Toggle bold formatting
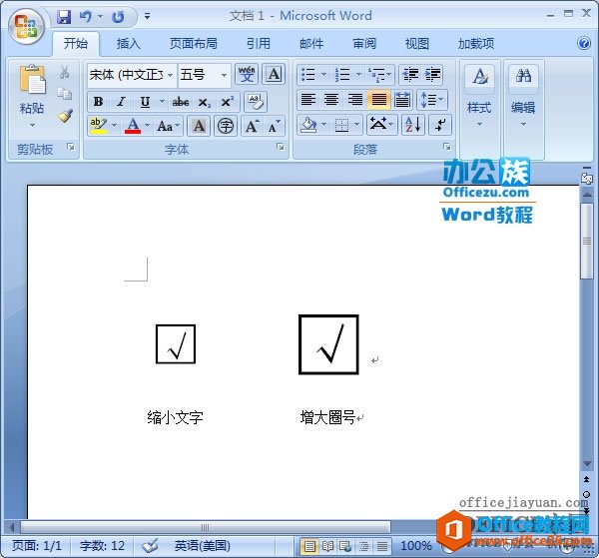The image size is (599, 558). click(x=98, y=102)
